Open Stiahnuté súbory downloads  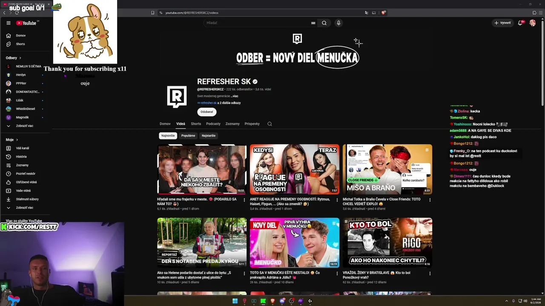(x=27, y=199)
